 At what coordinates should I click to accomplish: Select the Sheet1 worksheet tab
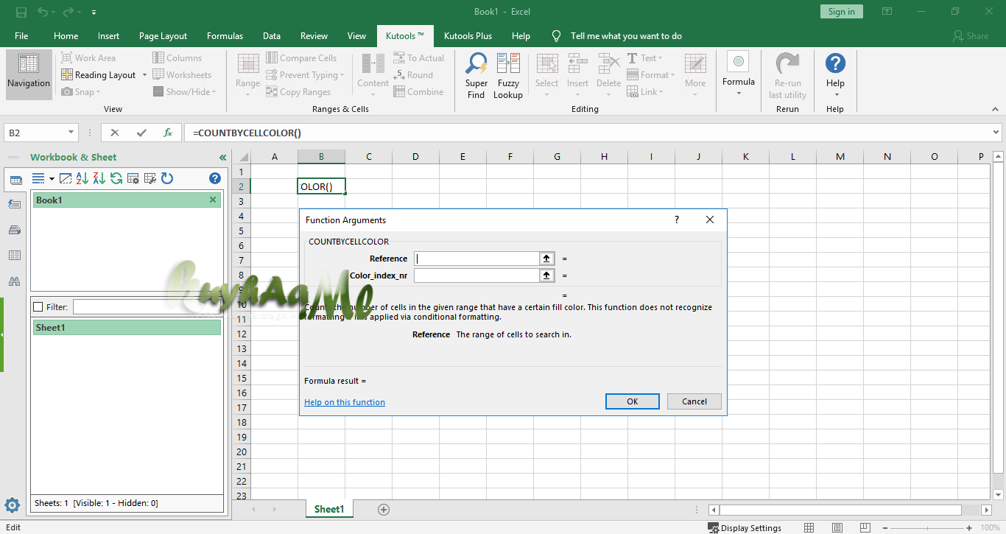[328, 509]
